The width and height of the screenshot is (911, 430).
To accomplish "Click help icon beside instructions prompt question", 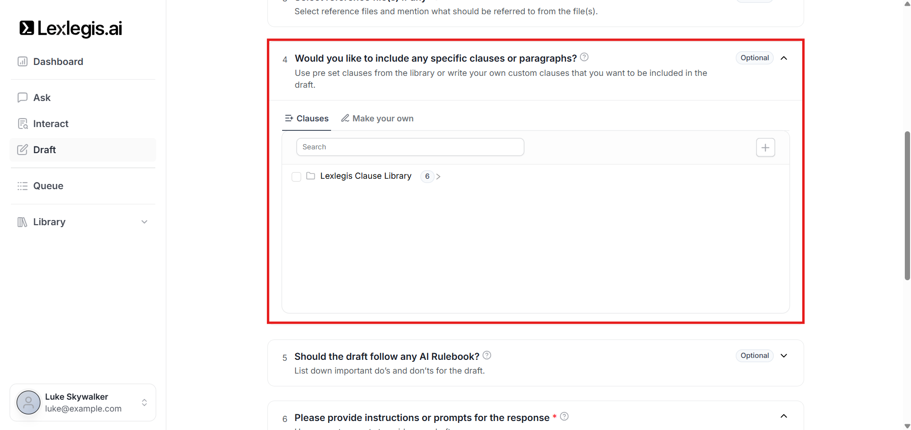I will (x=564, y=416).
